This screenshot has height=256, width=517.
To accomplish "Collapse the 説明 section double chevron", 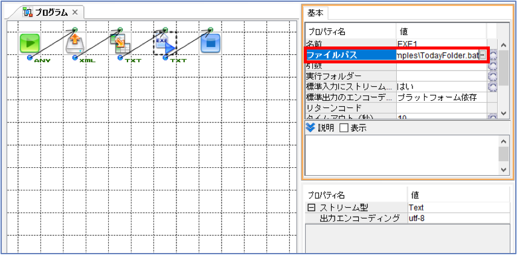I will (310, 128).
